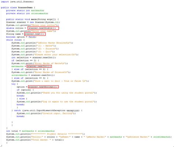Click the int total declaration line
The height and width of the screenshot is (147, 174).
pyautogui.click(x=30, y=131)
